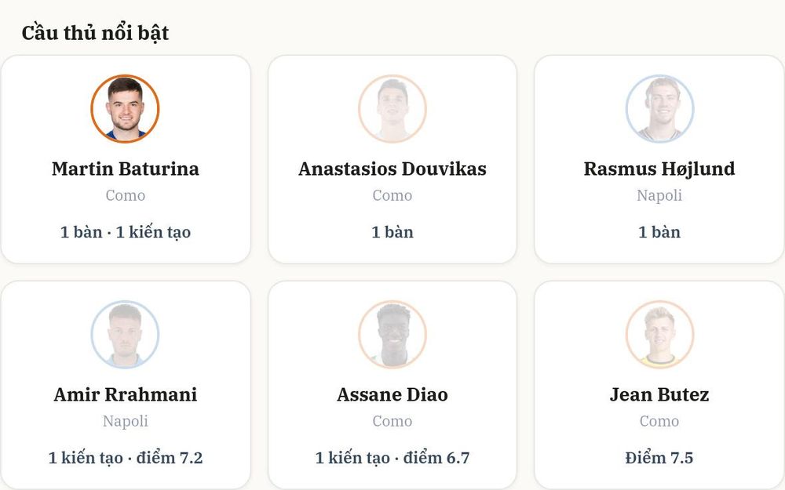The image size is (785, 490).
Task: Click the Napoli label under Rasmus Højlund
Action: [x=659, y=195]
